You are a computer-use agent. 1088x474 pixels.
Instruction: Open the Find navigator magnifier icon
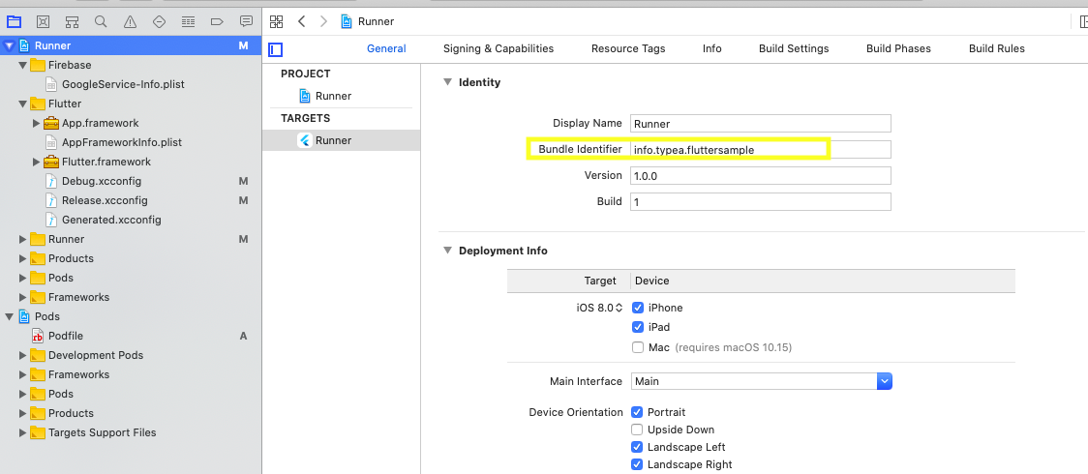(x=101, y=21)
